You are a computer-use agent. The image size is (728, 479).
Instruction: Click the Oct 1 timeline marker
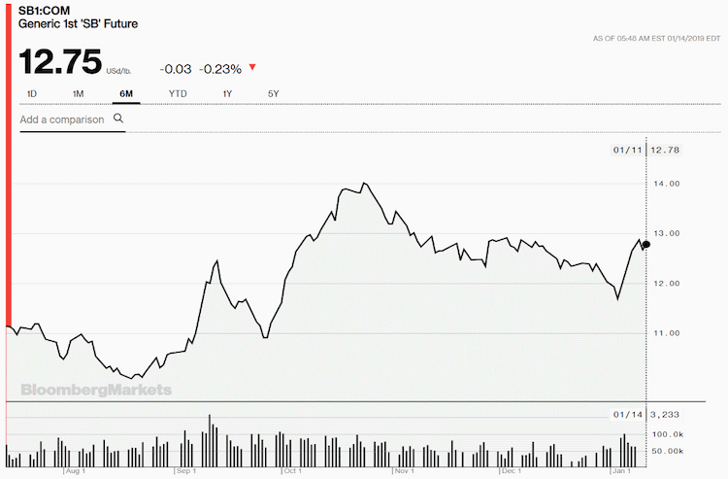[x=292, y=471]
